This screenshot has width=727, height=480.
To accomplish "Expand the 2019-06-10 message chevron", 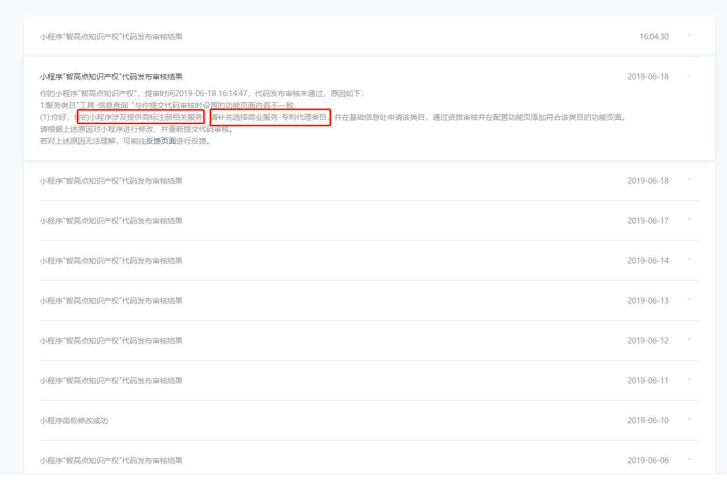I will point(689,420).
